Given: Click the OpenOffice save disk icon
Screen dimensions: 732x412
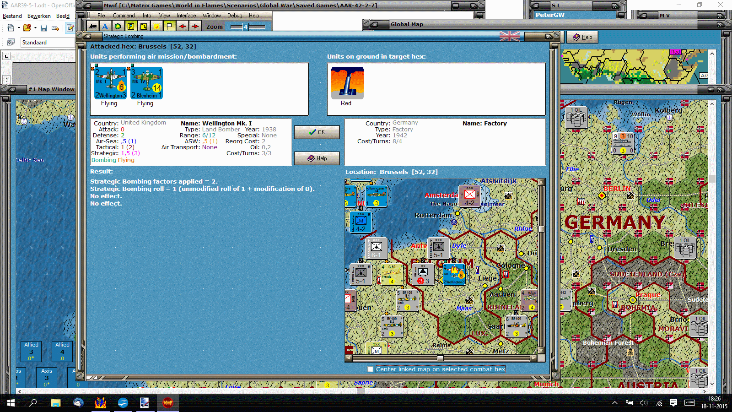Looking at the screenshot, I should click(x=44, y=28).
